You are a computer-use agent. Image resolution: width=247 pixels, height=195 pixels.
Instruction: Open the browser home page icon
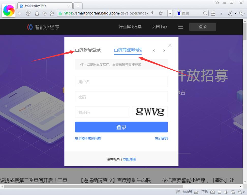coord(37,13)
